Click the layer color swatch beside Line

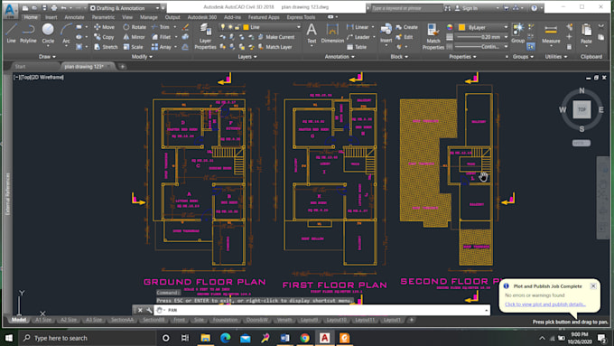click(x=246, y=27)
